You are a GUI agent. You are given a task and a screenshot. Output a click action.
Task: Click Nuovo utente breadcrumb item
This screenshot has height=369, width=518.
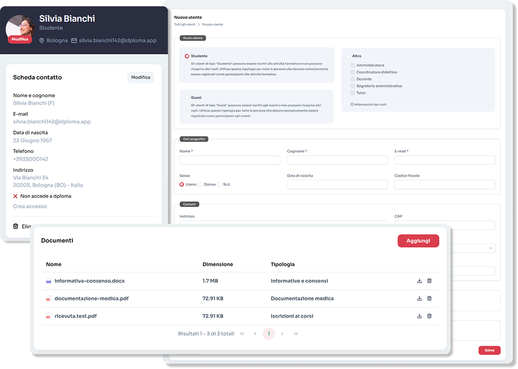pos(212,25)
